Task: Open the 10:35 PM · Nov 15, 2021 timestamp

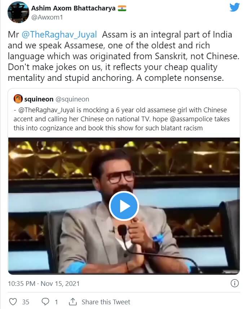Action: coord(44,284)
